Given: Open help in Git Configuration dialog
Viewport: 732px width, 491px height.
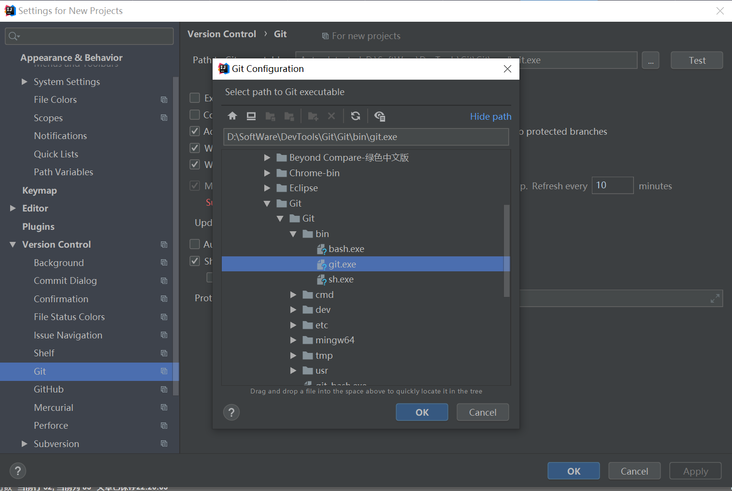Looking at the screenshot, I should 231,412.
